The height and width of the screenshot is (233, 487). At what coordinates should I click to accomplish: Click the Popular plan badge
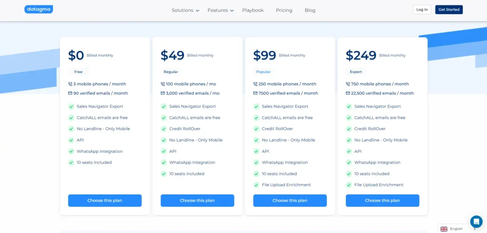(263, 72)
